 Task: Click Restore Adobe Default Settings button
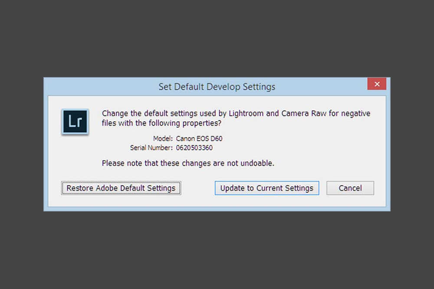pyautogui.click(x=121, y=188)
